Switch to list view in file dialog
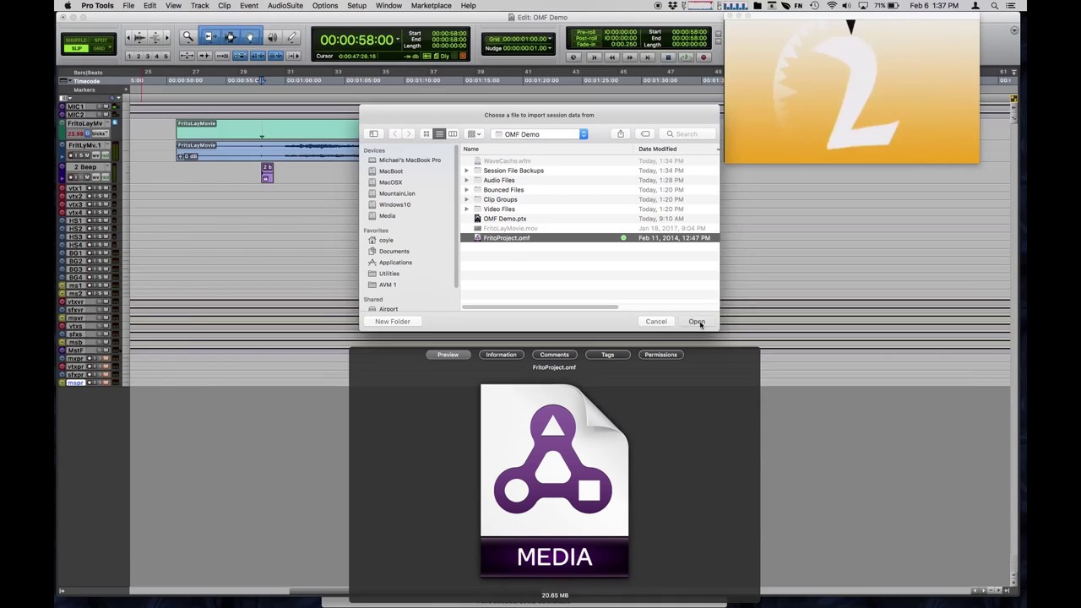The image size is (1081, 608). [x=439, y=134]
